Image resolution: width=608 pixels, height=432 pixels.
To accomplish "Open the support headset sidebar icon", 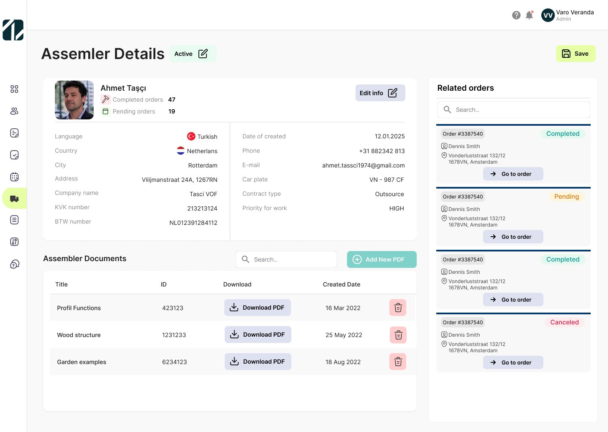I will pyautogui.click(x=14, y=265).
